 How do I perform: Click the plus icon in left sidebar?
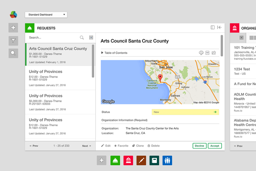13,28
